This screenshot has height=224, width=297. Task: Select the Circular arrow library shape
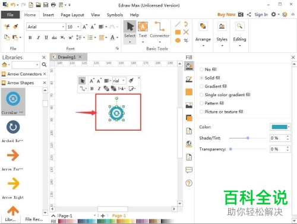tap(13, 102)
